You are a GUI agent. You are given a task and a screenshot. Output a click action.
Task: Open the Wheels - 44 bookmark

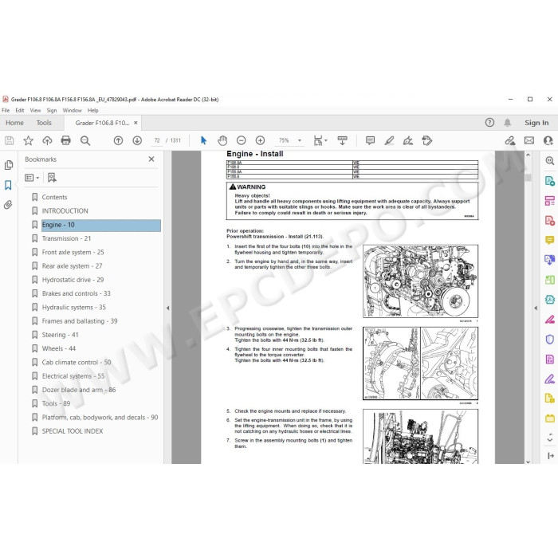[x=59, y=349]
